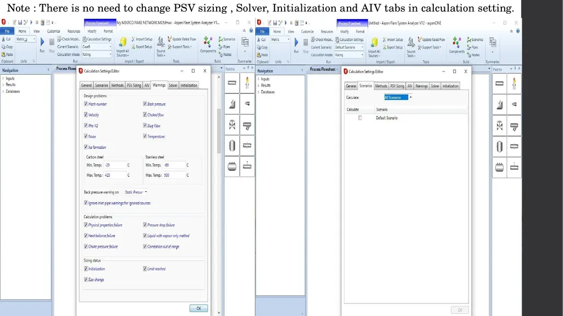Select vertical separator icon in left palette

232,146
